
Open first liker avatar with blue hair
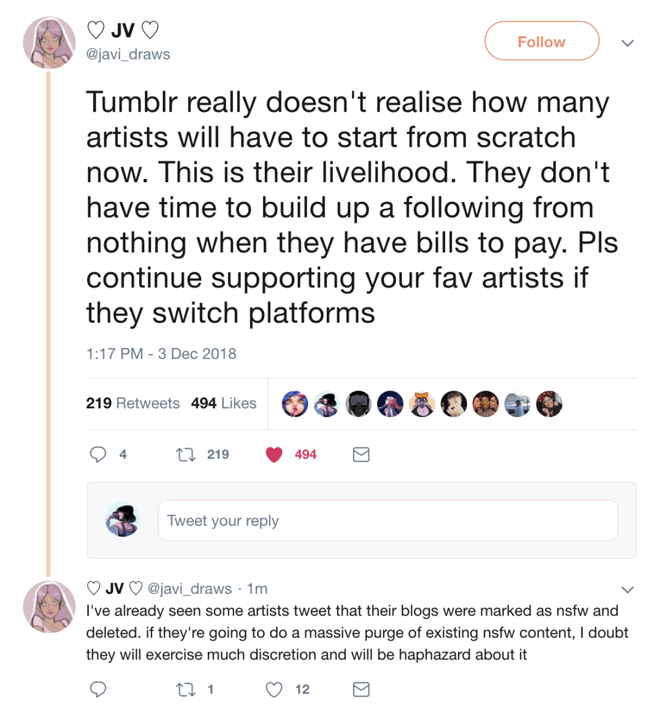[x=295, y=404]
